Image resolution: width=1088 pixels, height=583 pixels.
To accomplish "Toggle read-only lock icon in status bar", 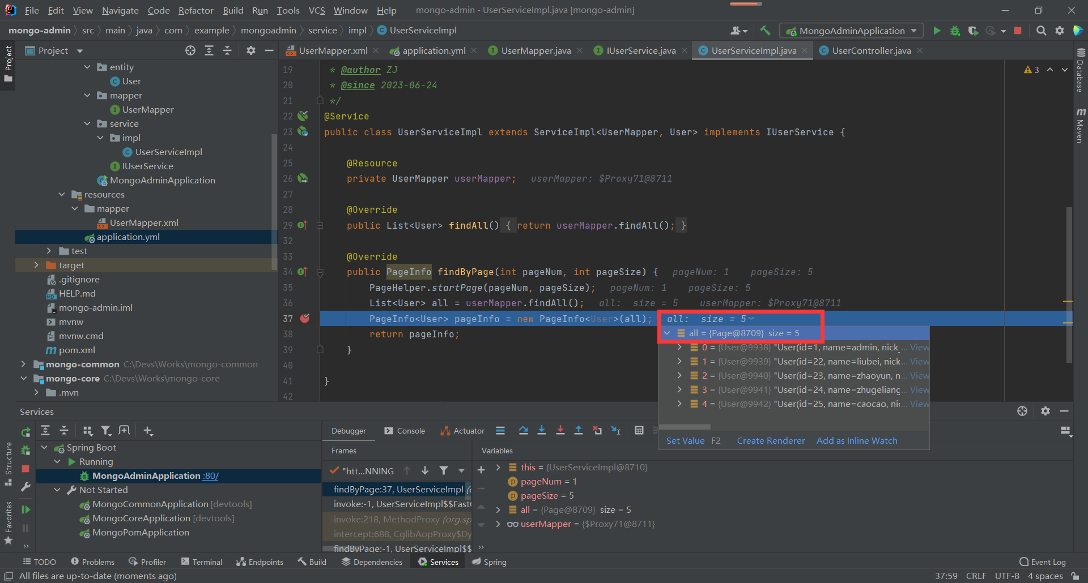I will click(x=1075, y=576).
